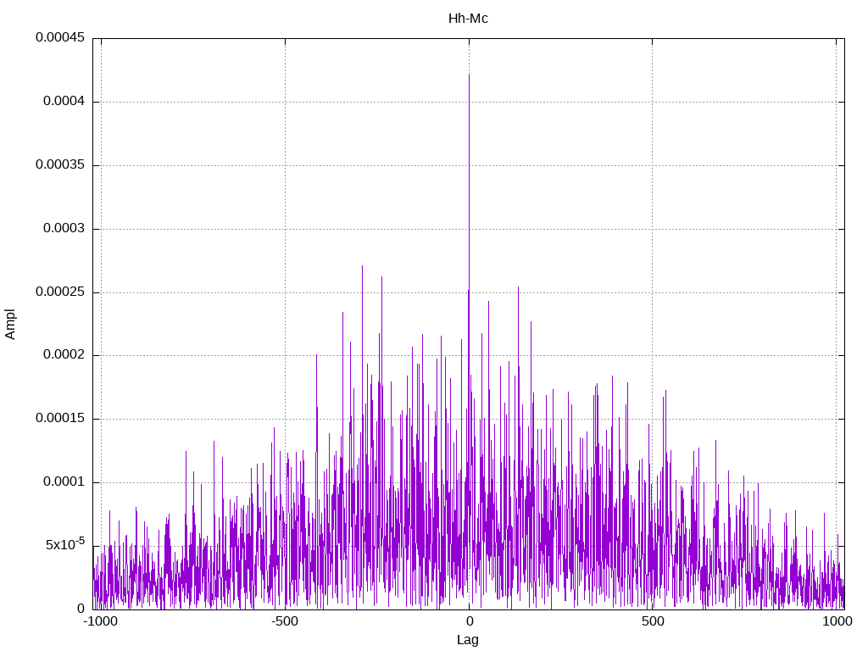Click the Lag x-axis label
Screen dimensions: 868x651
point(468,639)
